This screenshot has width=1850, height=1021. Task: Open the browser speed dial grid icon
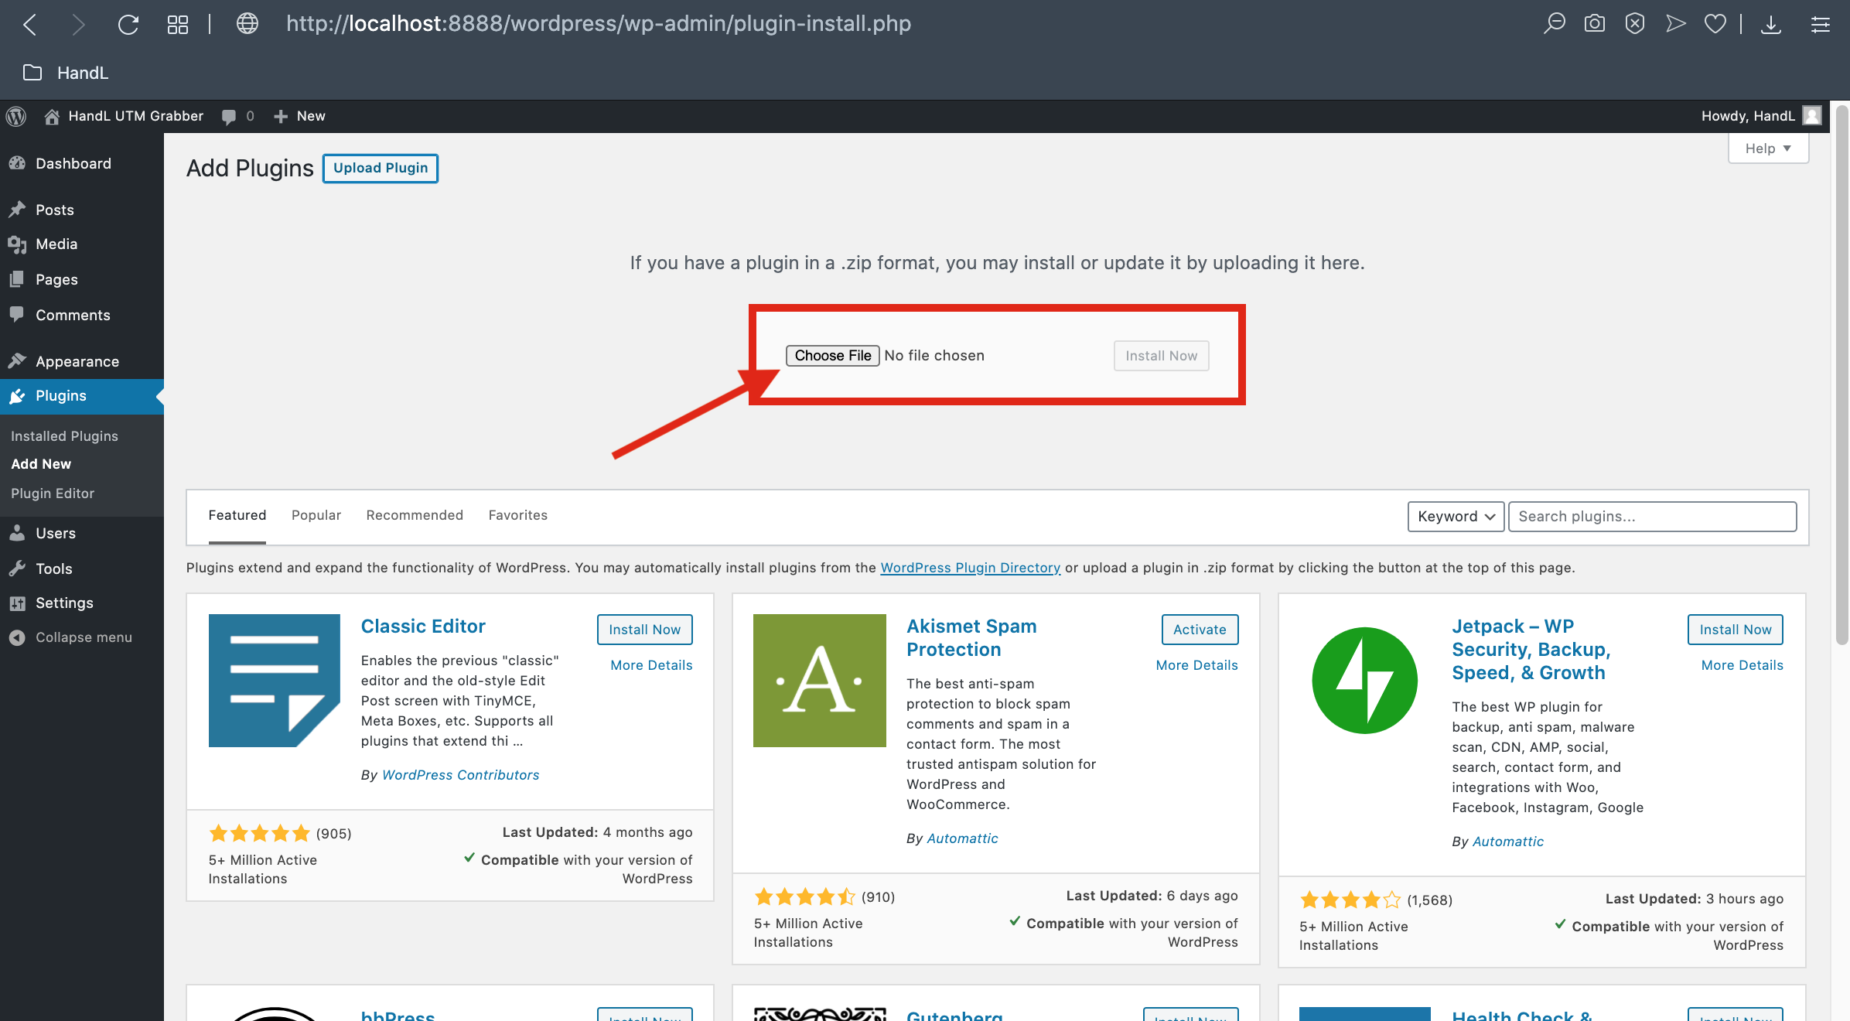(x=178, y=24)
